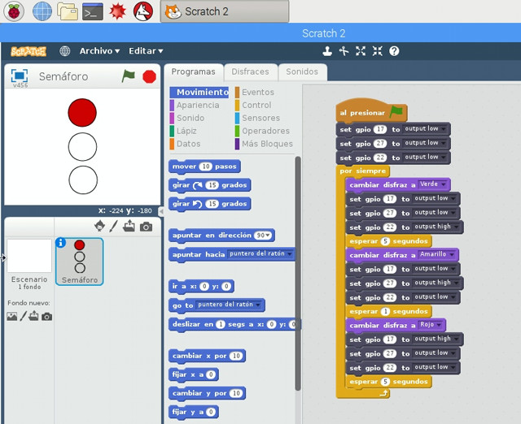
Task: Click the cambiar x por block
Action: coord(207,356)
